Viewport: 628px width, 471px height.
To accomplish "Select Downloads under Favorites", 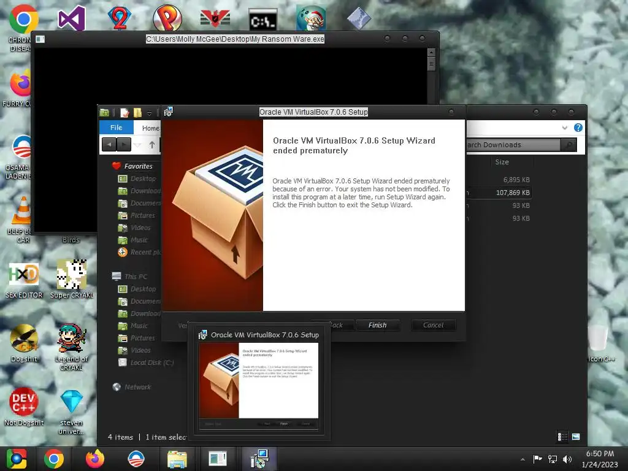I will click(x=139, y=191).
